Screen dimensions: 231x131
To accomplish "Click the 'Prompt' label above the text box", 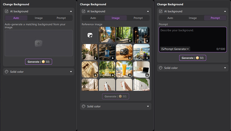I will (163, 24).
